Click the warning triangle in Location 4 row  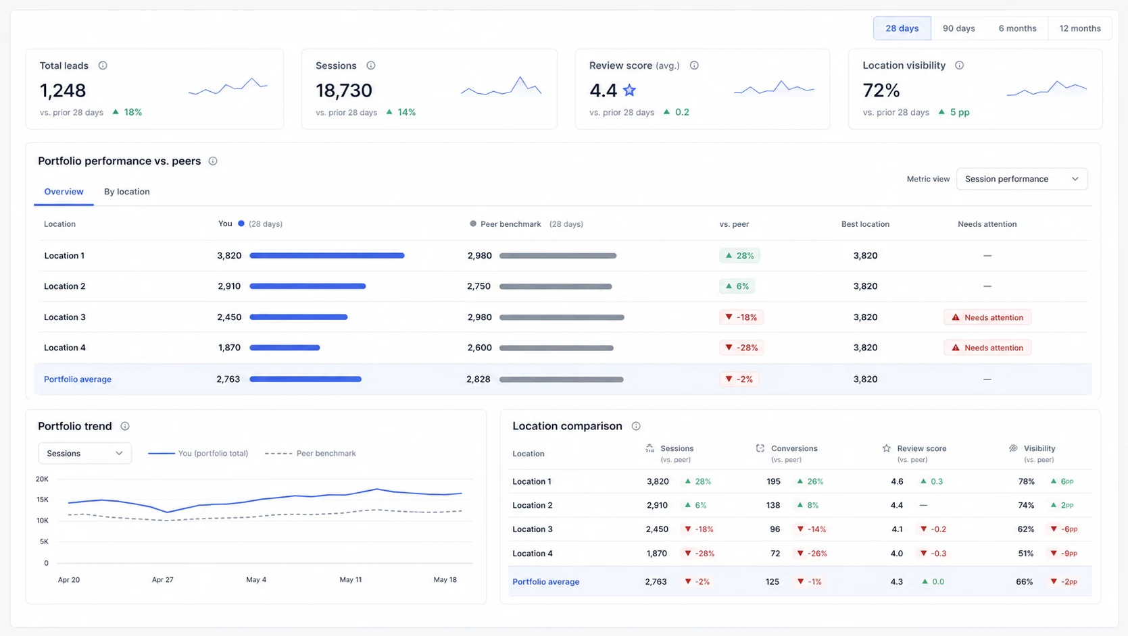coord(956,348)
